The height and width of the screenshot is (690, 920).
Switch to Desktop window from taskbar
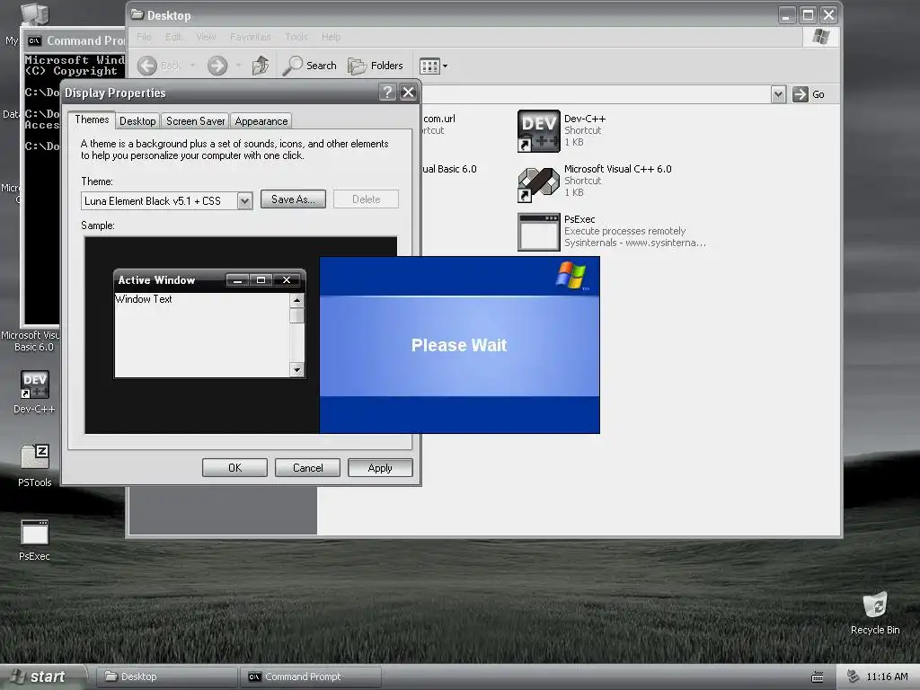coord(165,677)
